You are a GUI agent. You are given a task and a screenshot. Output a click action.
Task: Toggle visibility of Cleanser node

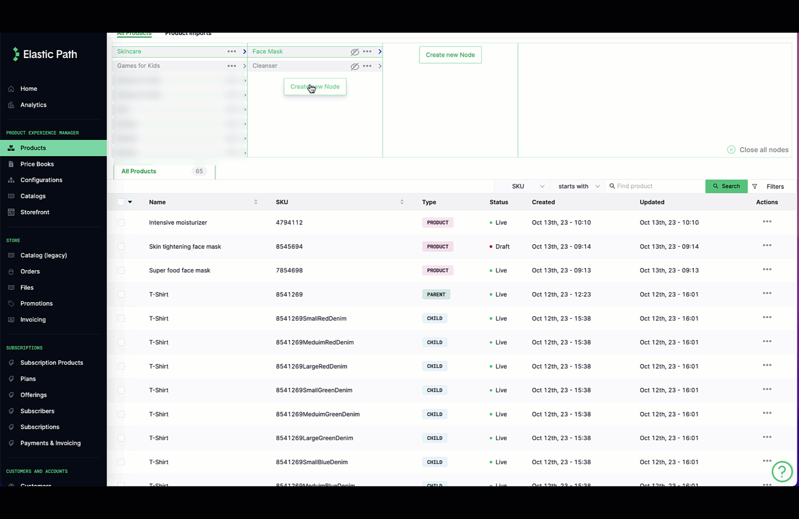pos(355,66)
